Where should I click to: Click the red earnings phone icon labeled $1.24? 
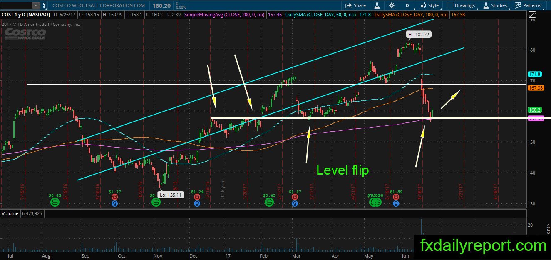pos(197,197)
